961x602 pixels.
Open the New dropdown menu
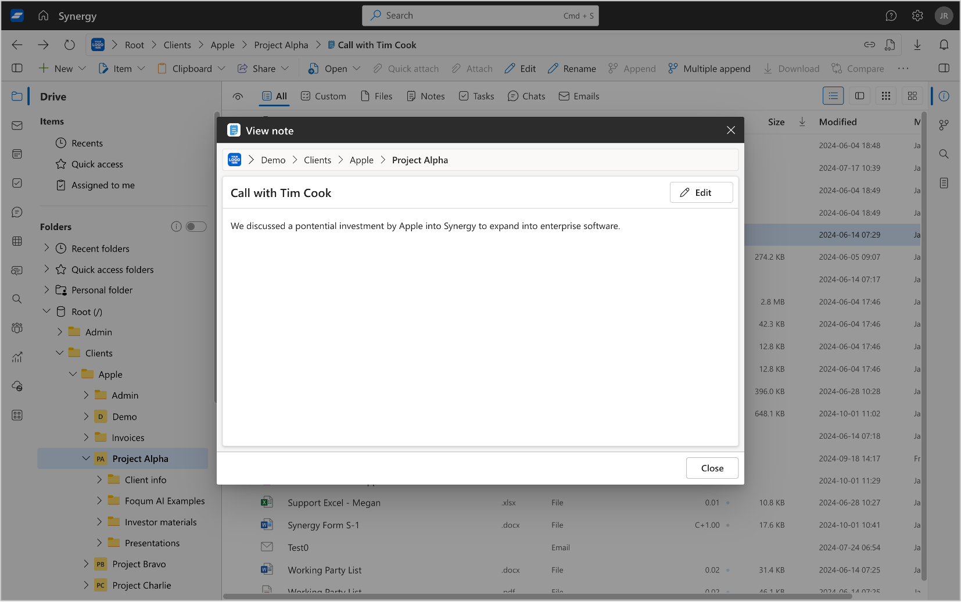tap(62, 69)
